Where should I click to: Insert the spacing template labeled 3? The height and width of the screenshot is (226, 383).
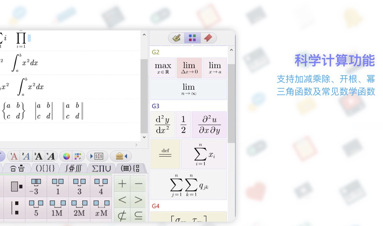79,186
